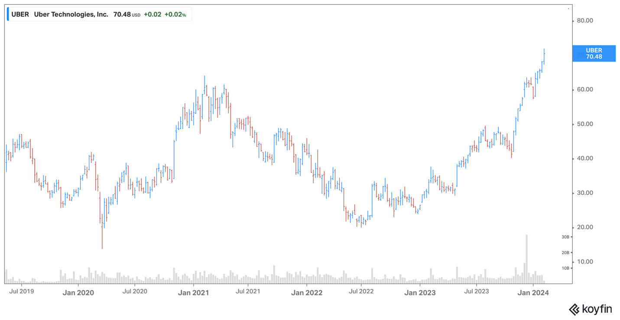The image size is (620, 320).
Task: Click the 20B volume axis label
Action: click(x=565, y=253)
